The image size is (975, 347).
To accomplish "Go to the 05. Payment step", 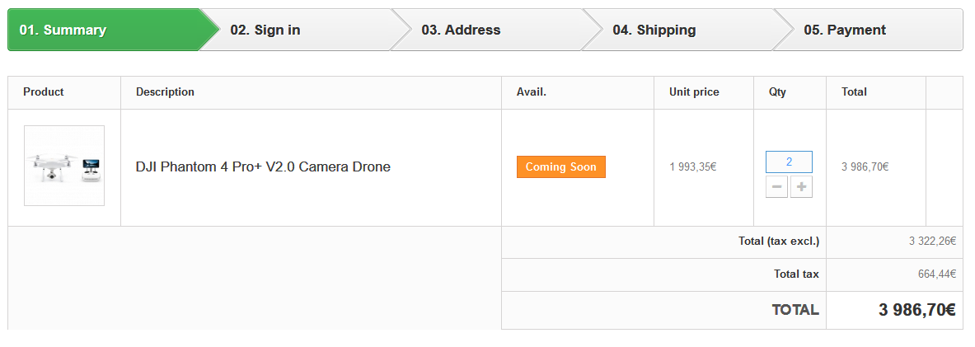I will 870,30.
